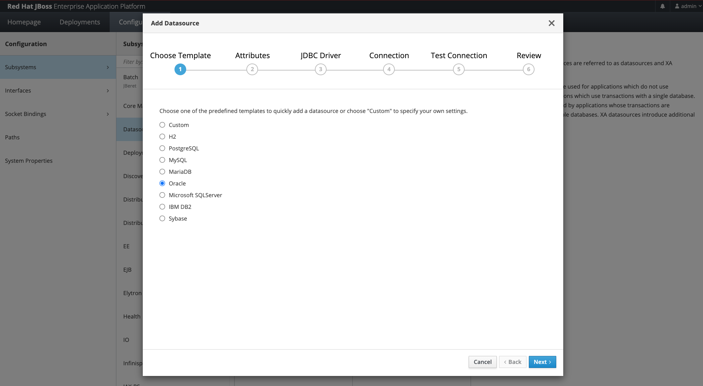Click wizard step 4 circle for Connection

tap(389, 69)
